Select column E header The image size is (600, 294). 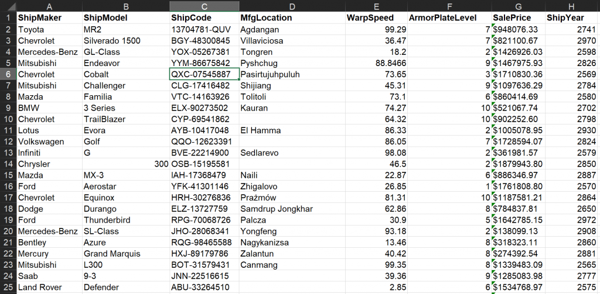point(377,6)
